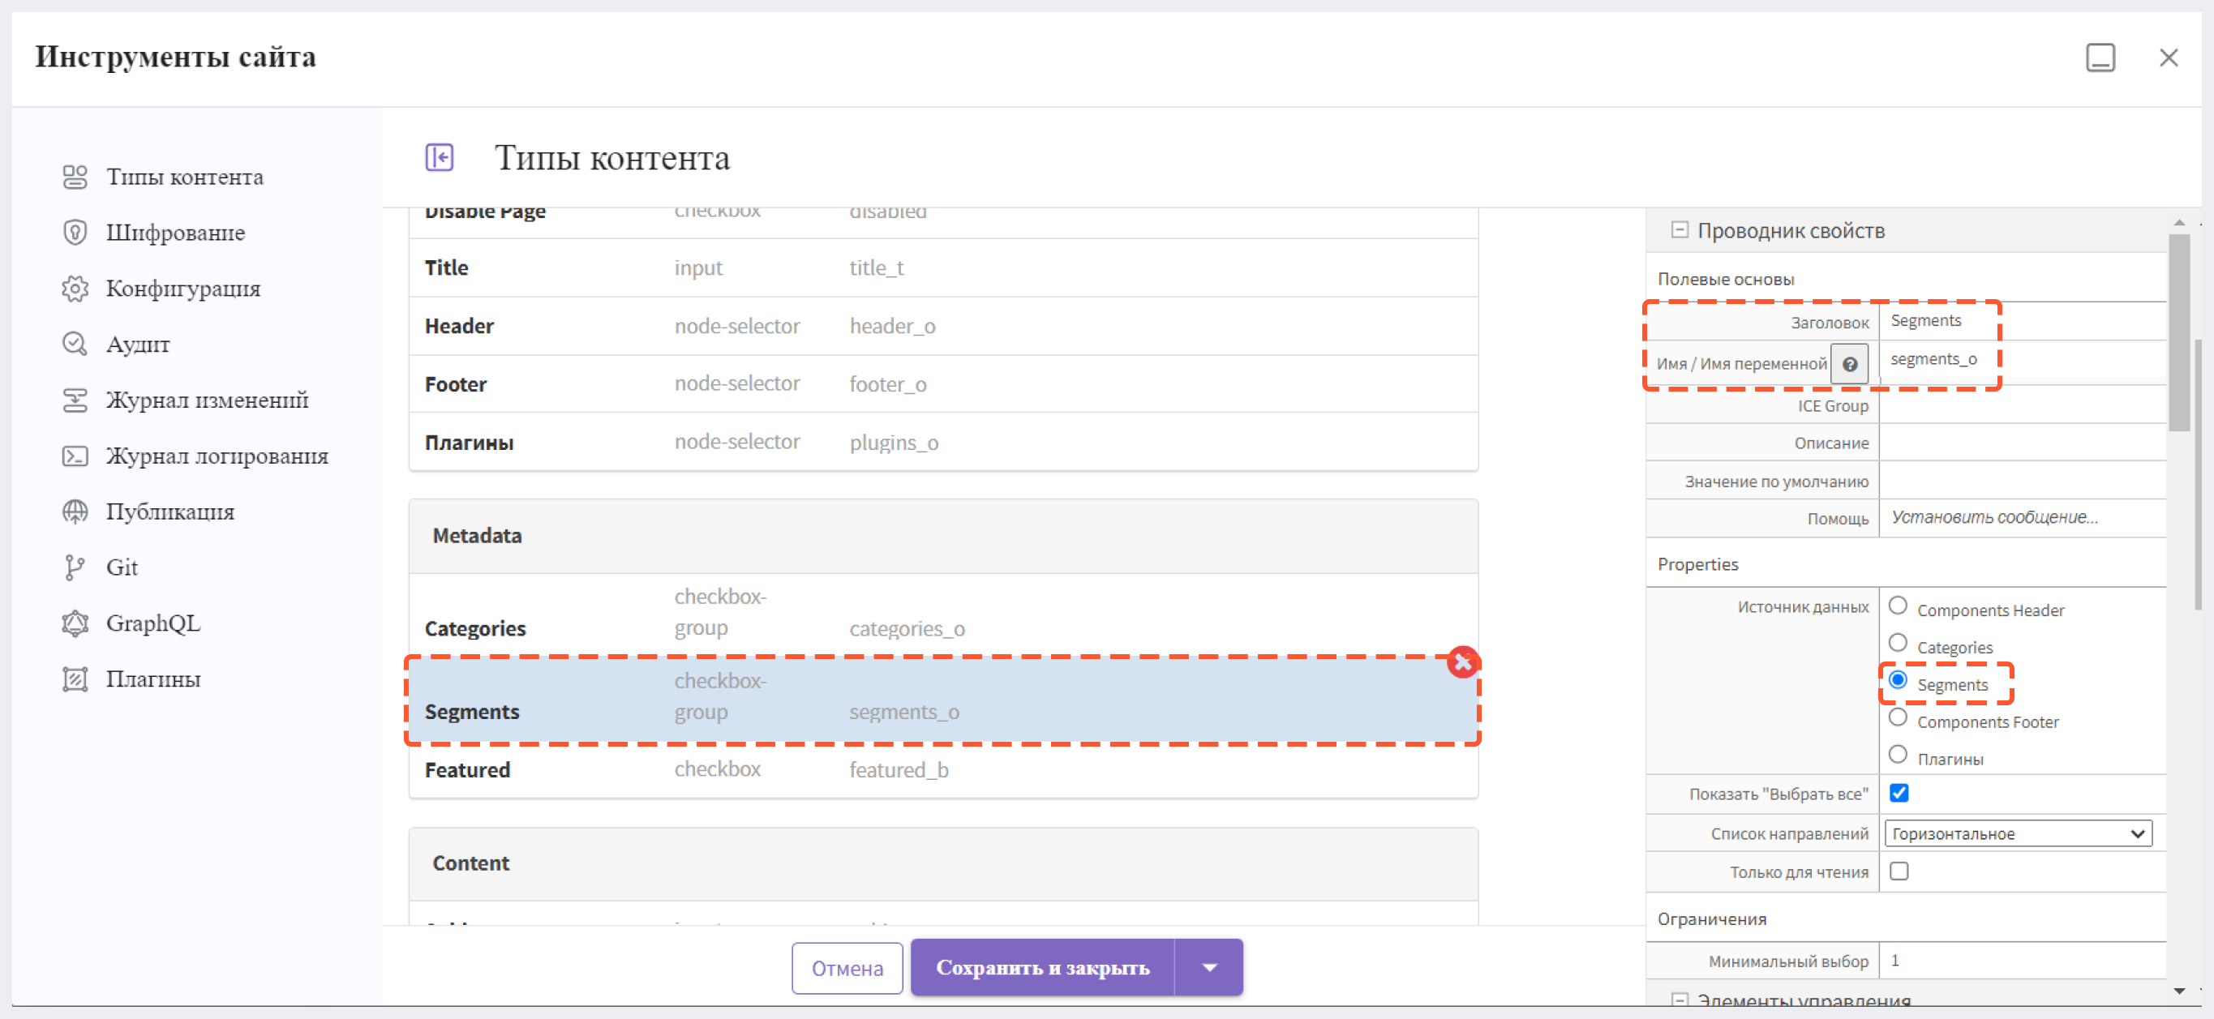This screenshot has width=2214, height=1019.
Task: Select the Header field row
Action: pyautogui.click(x=943, y=327)
